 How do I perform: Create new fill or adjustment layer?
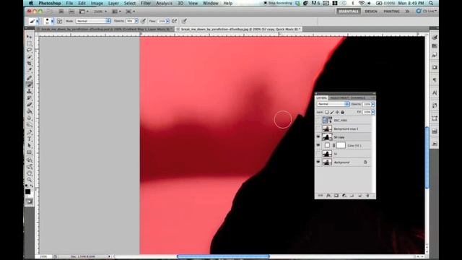tap(344, 196)
